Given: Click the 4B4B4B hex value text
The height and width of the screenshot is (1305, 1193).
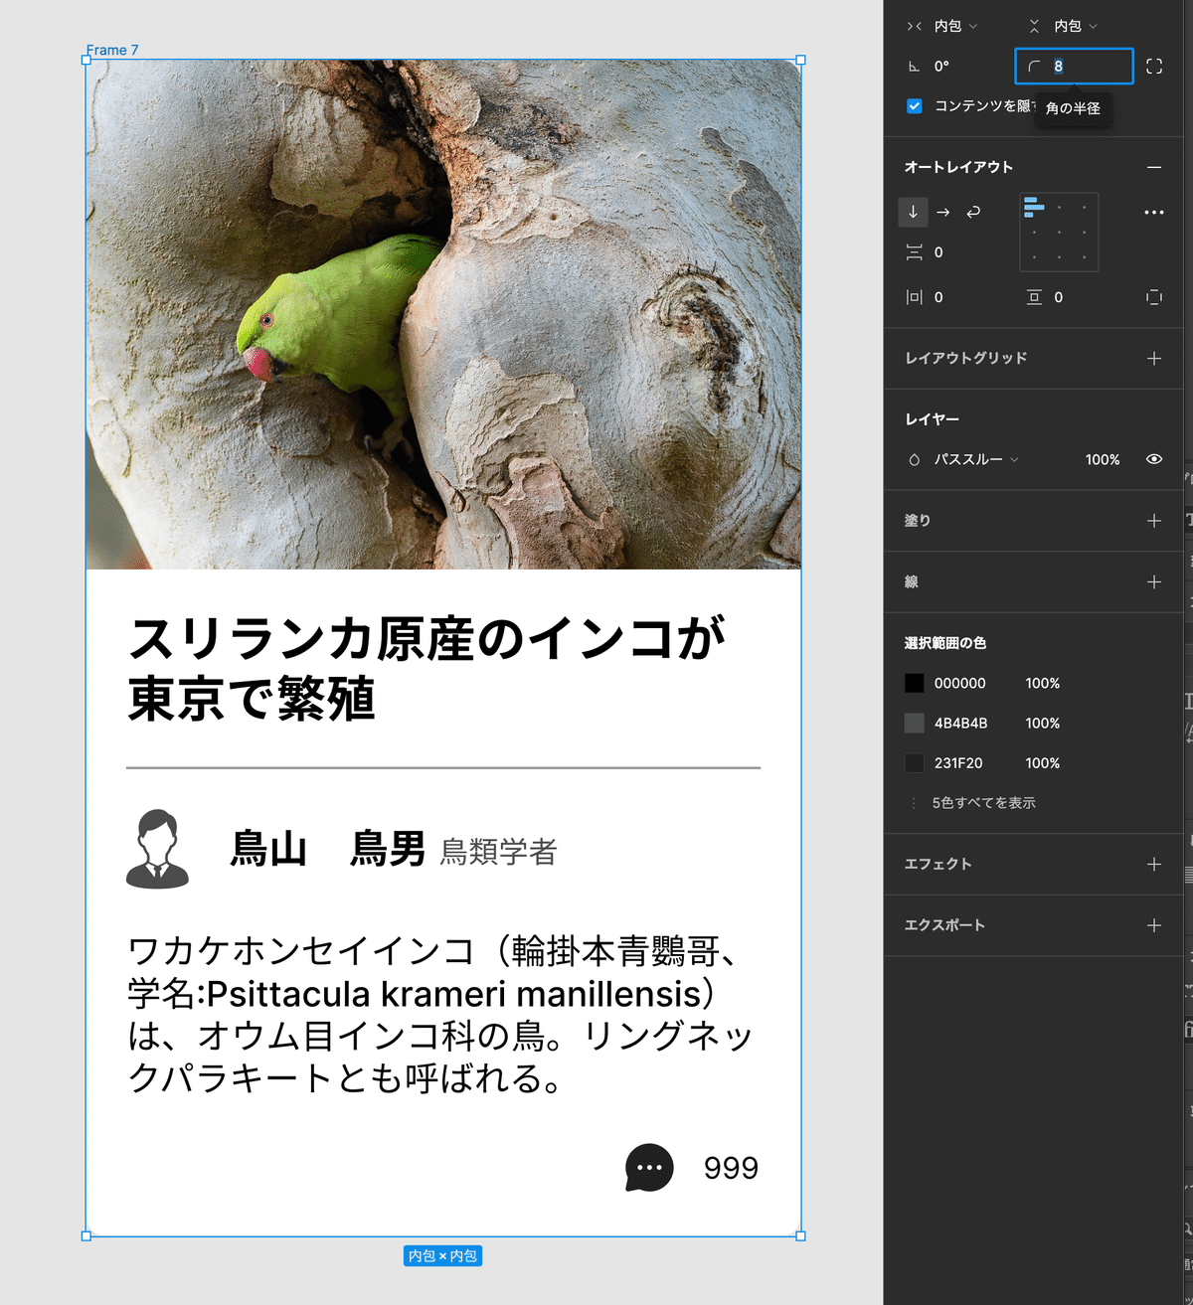Looking at the screenshot, I should point(961,723).
